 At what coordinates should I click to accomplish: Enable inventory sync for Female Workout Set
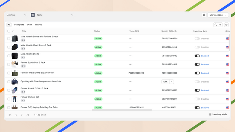click(197, 99)
